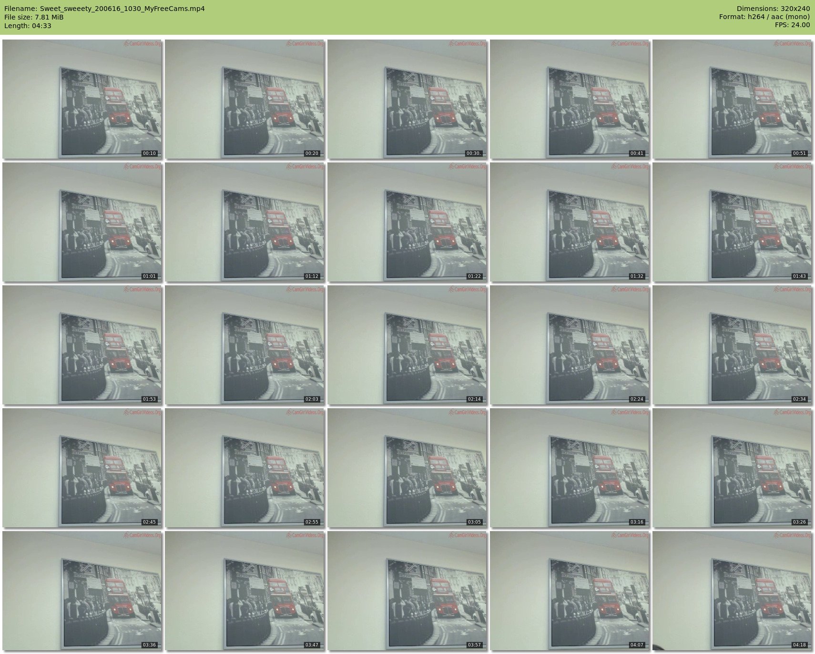
Task: Select the thumbnail marked 03:16
Action: click(x=570, y=468)
